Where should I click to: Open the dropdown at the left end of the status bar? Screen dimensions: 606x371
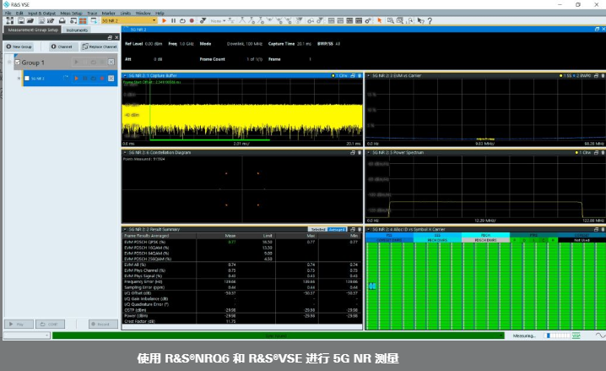[27, 336]
